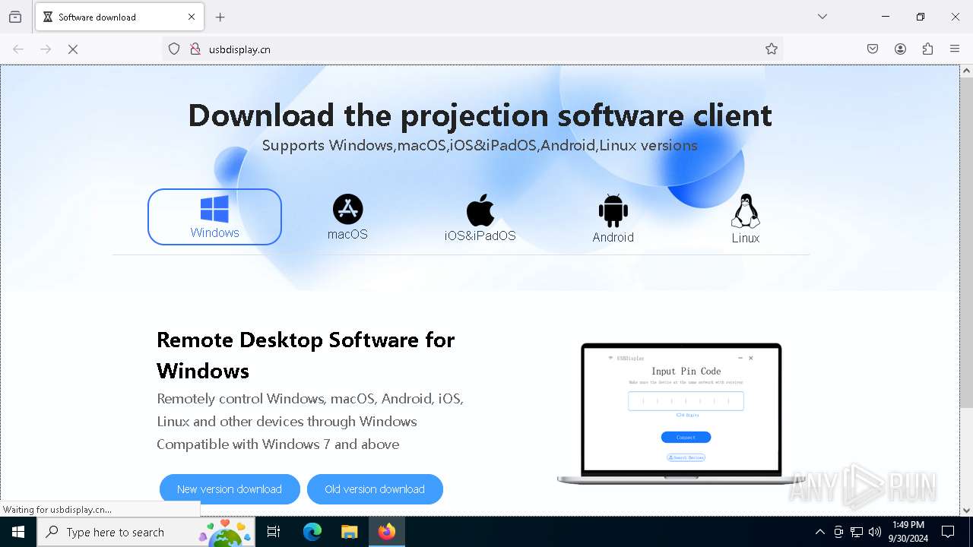Click the meet-now tray icon
Viewport: 973px width, 547px height.
click(x=838, y=532)
